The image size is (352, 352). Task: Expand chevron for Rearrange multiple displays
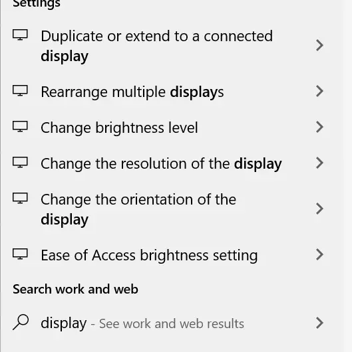(319, 91)
